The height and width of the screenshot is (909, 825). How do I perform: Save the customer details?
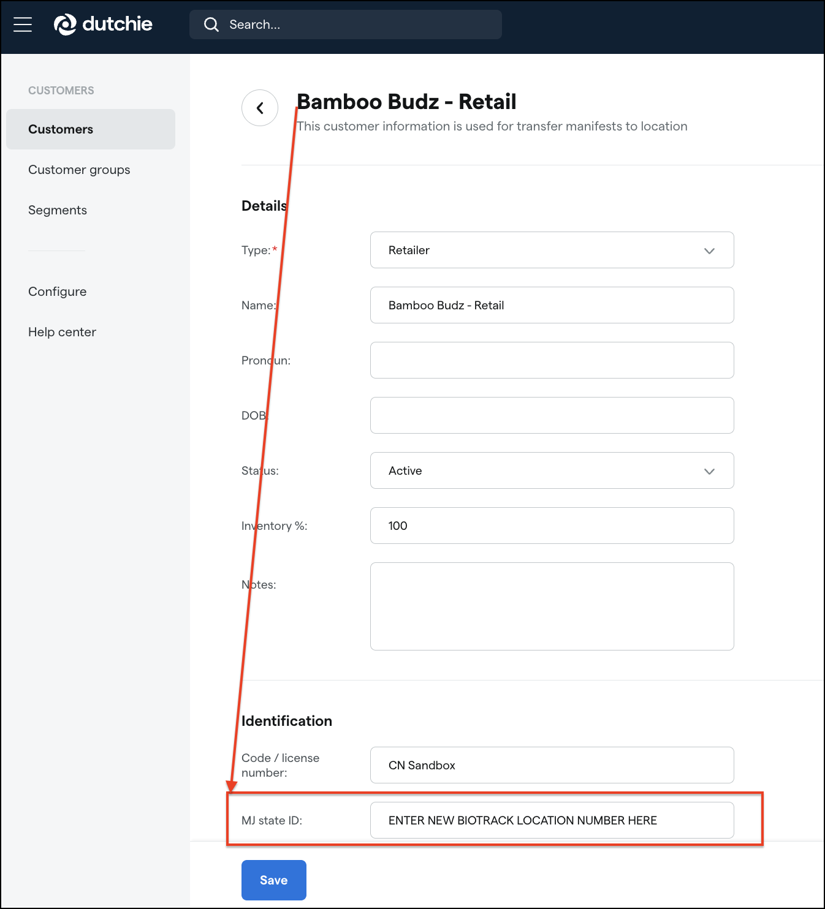click(x=274, y=880)
